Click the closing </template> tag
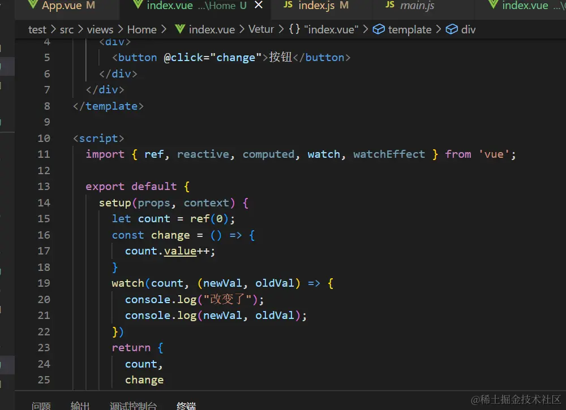This screenshot has width=566, height=410. 108,106
